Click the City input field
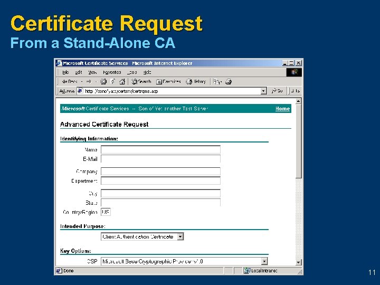Viewport: 380px width, 285px height. click(160, 193)
